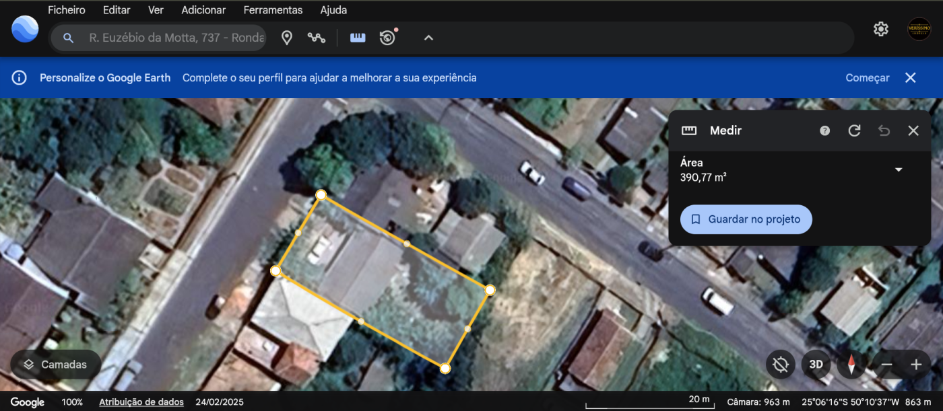
Task: Click the Área label in Medir panel
Action: coord(692,163)
